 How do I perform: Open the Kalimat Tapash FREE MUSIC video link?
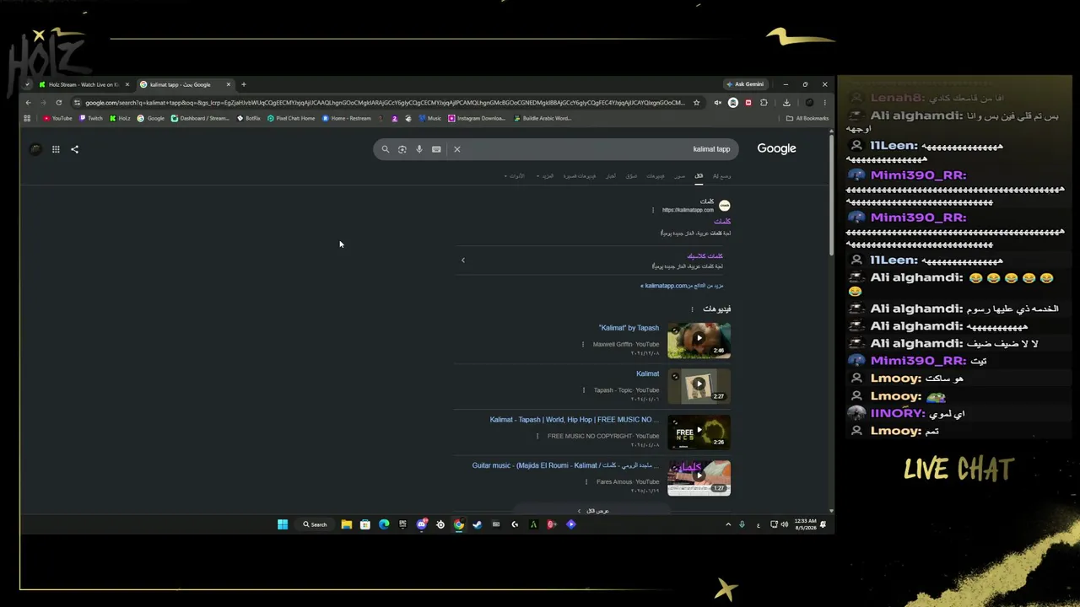tap(575, 420)
